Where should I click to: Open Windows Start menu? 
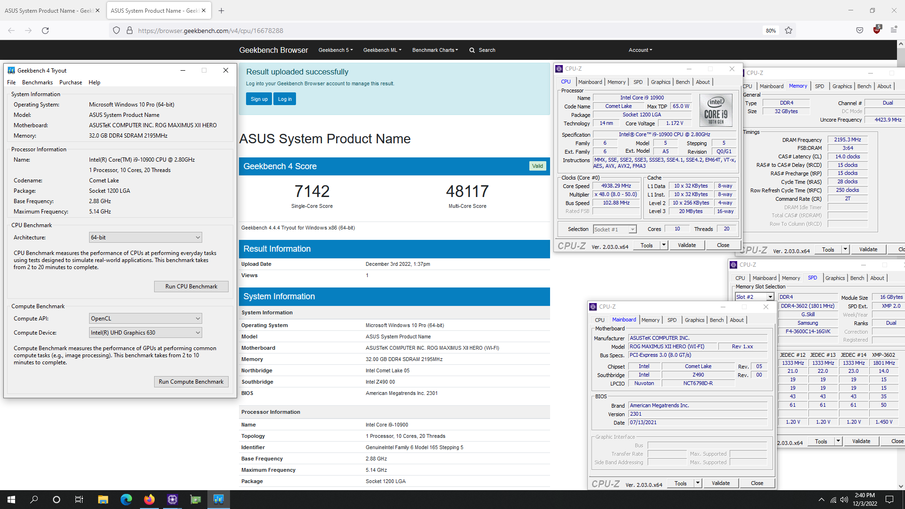(11, 500)
